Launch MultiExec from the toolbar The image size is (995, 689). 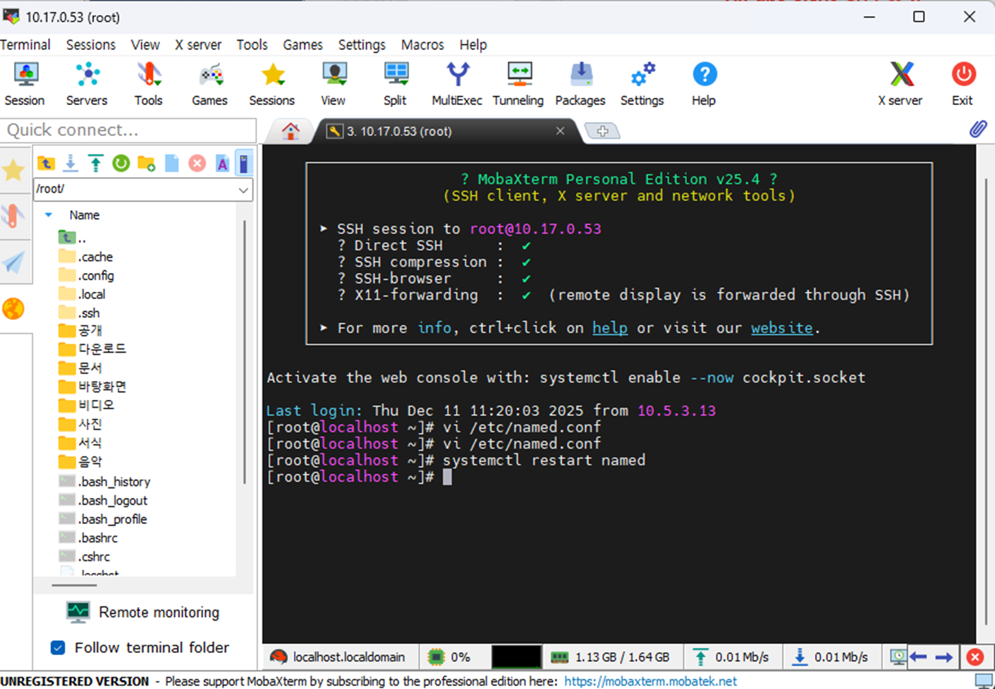point(457,84)
